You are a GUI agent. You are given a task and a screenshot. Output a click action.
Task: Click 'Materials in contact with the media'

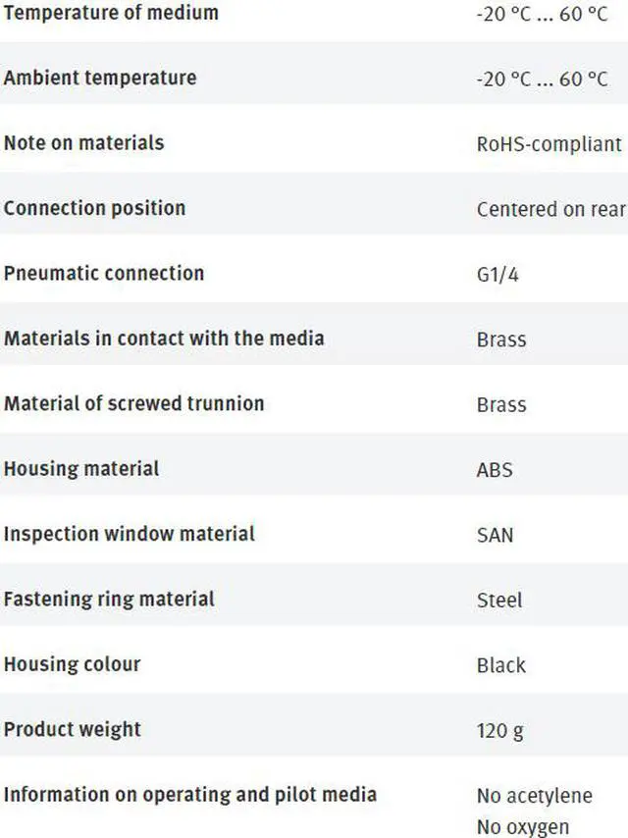(x=164, y=339)
